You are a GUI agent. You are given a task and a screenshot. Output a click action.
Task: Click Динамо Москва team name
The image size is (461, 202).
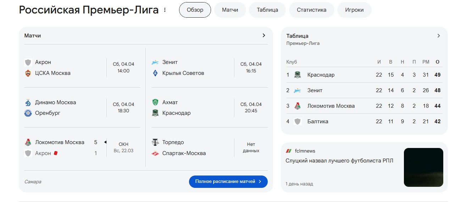[56, 102]
